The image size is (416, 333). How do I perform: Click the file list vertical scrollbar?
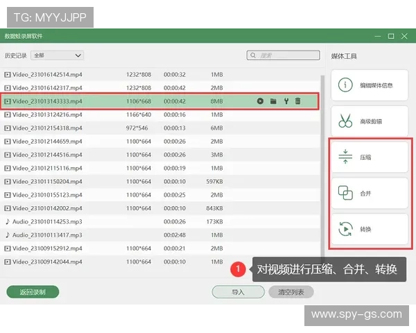coord(322,166)
